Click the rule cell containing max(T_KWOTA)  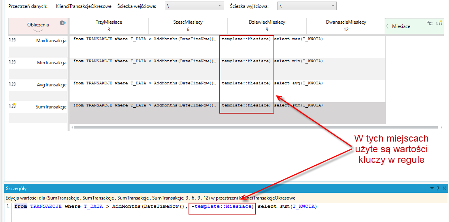coord(228,47)
